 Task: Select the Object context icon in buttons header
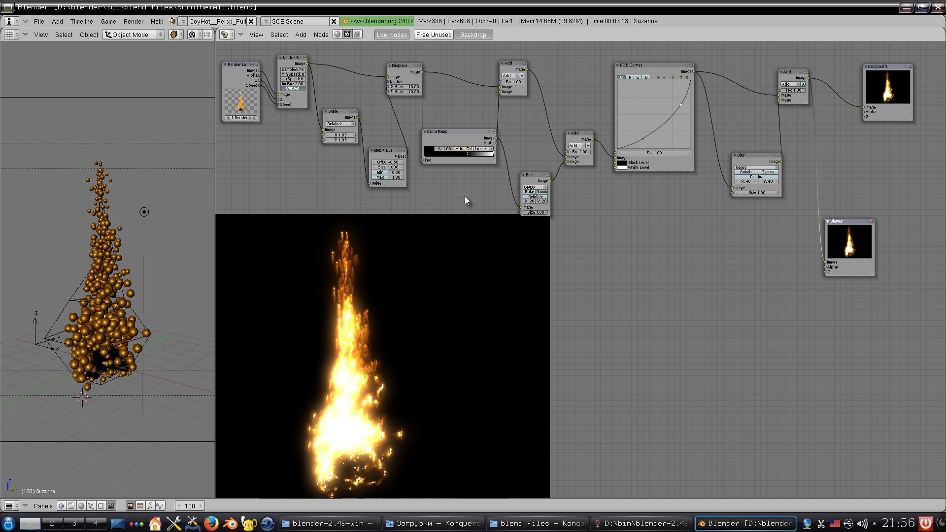pyautogui.click(x=91, y=506)
